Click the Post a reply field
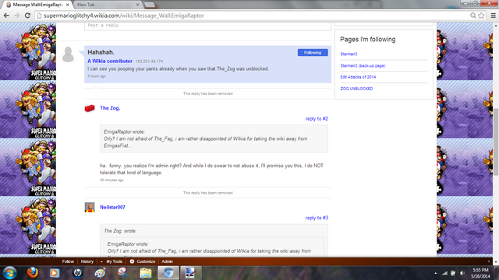Image resolution: width=499 pixels, height=280 pixels. click(207, 26)
